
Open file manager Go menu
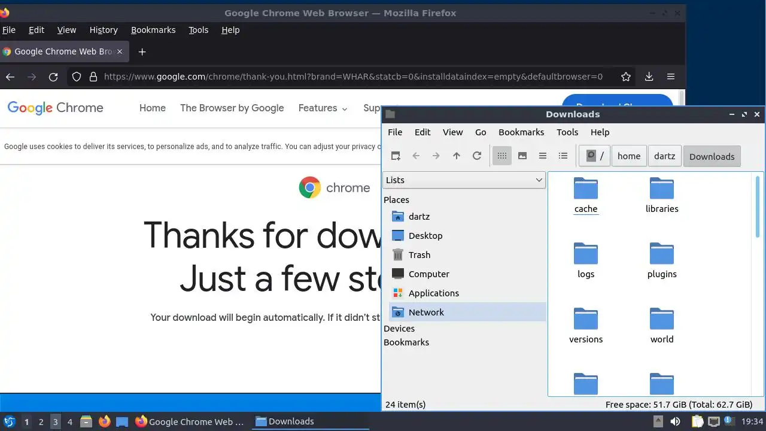pos(481,132)
